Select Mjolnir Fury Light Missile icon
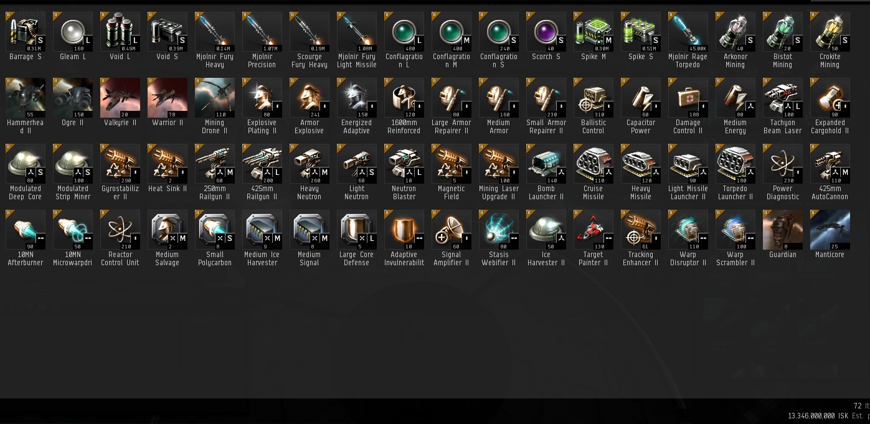This screenshot has width=870, height=424. 357,32
